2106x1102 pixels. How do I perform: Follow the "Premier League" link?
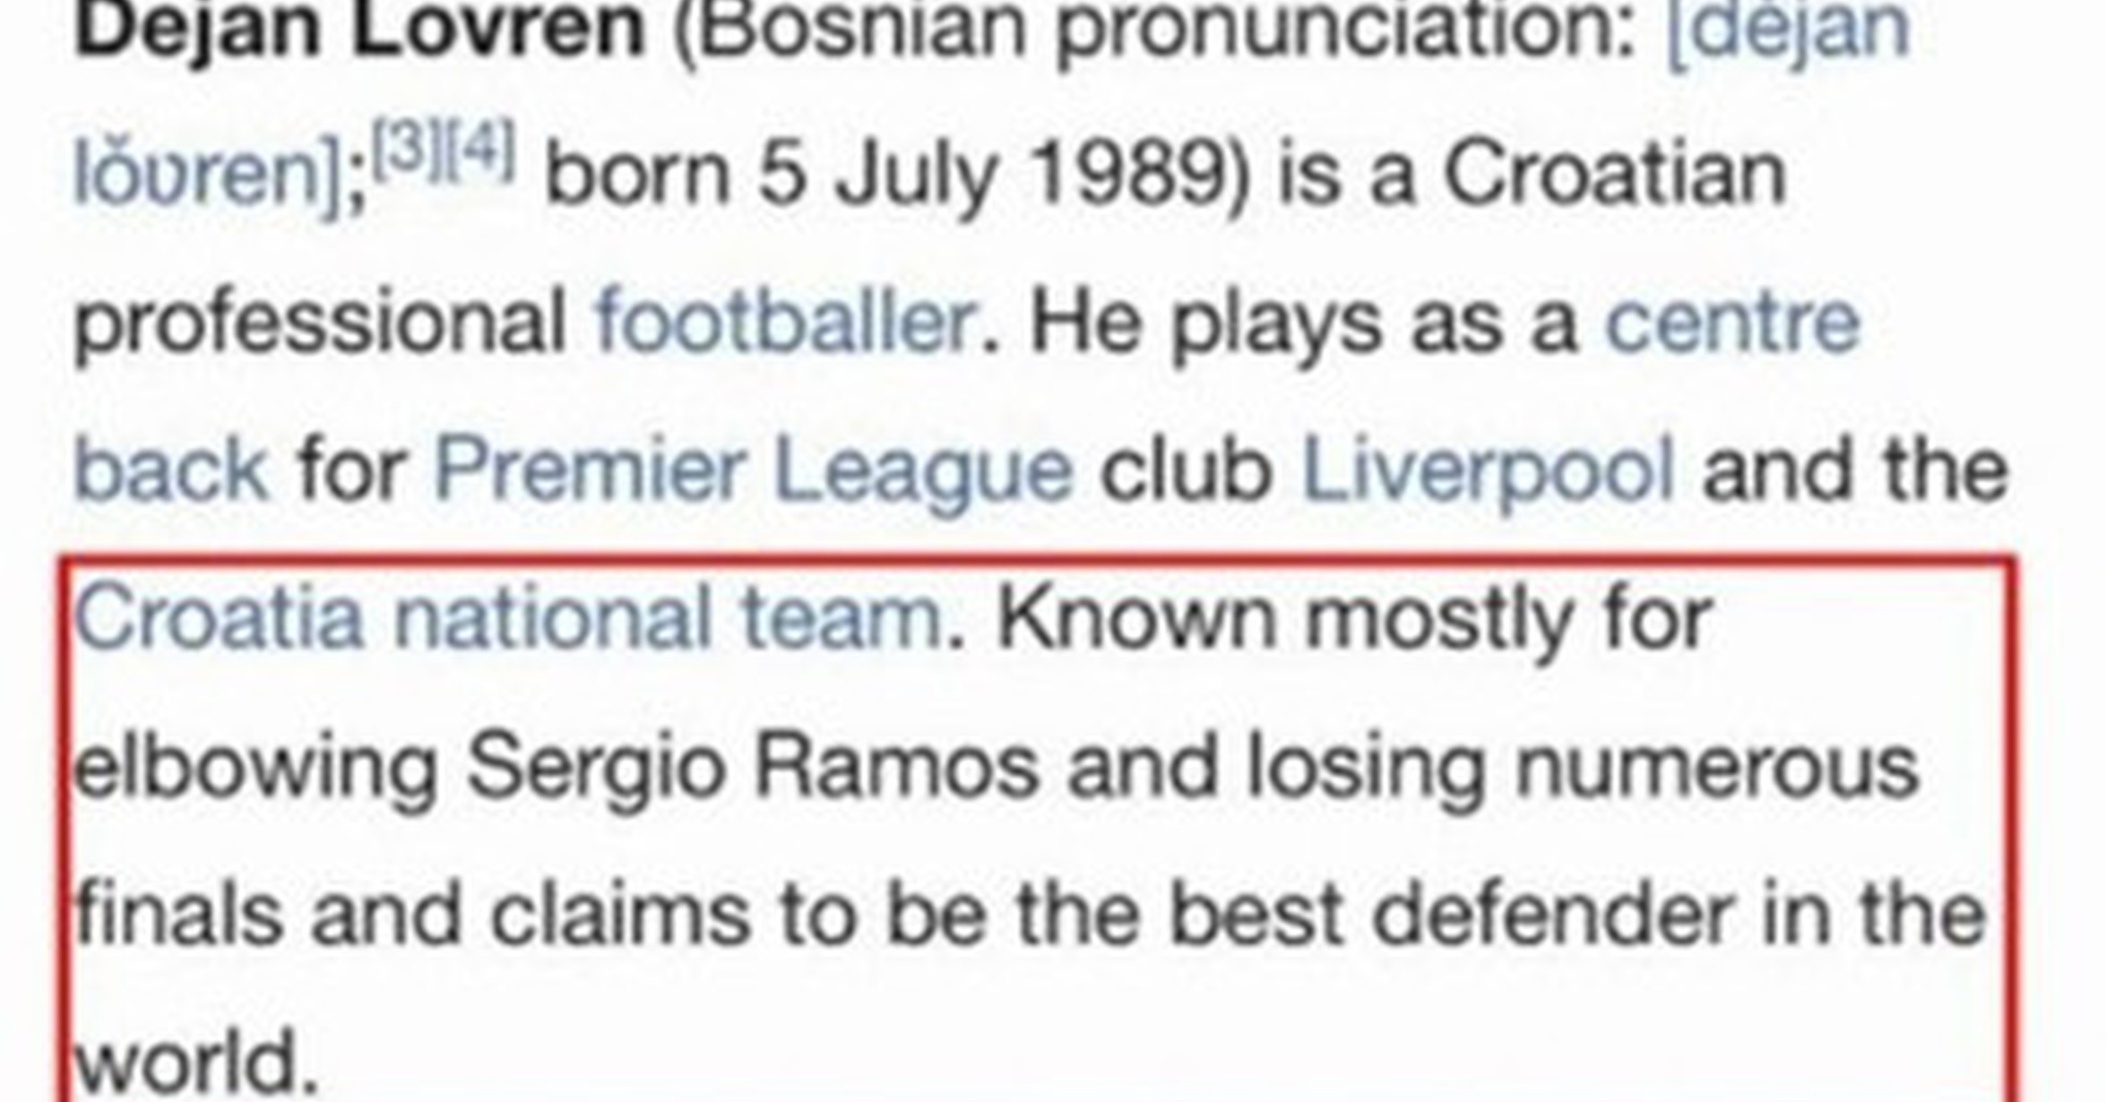tap(752, 469)
